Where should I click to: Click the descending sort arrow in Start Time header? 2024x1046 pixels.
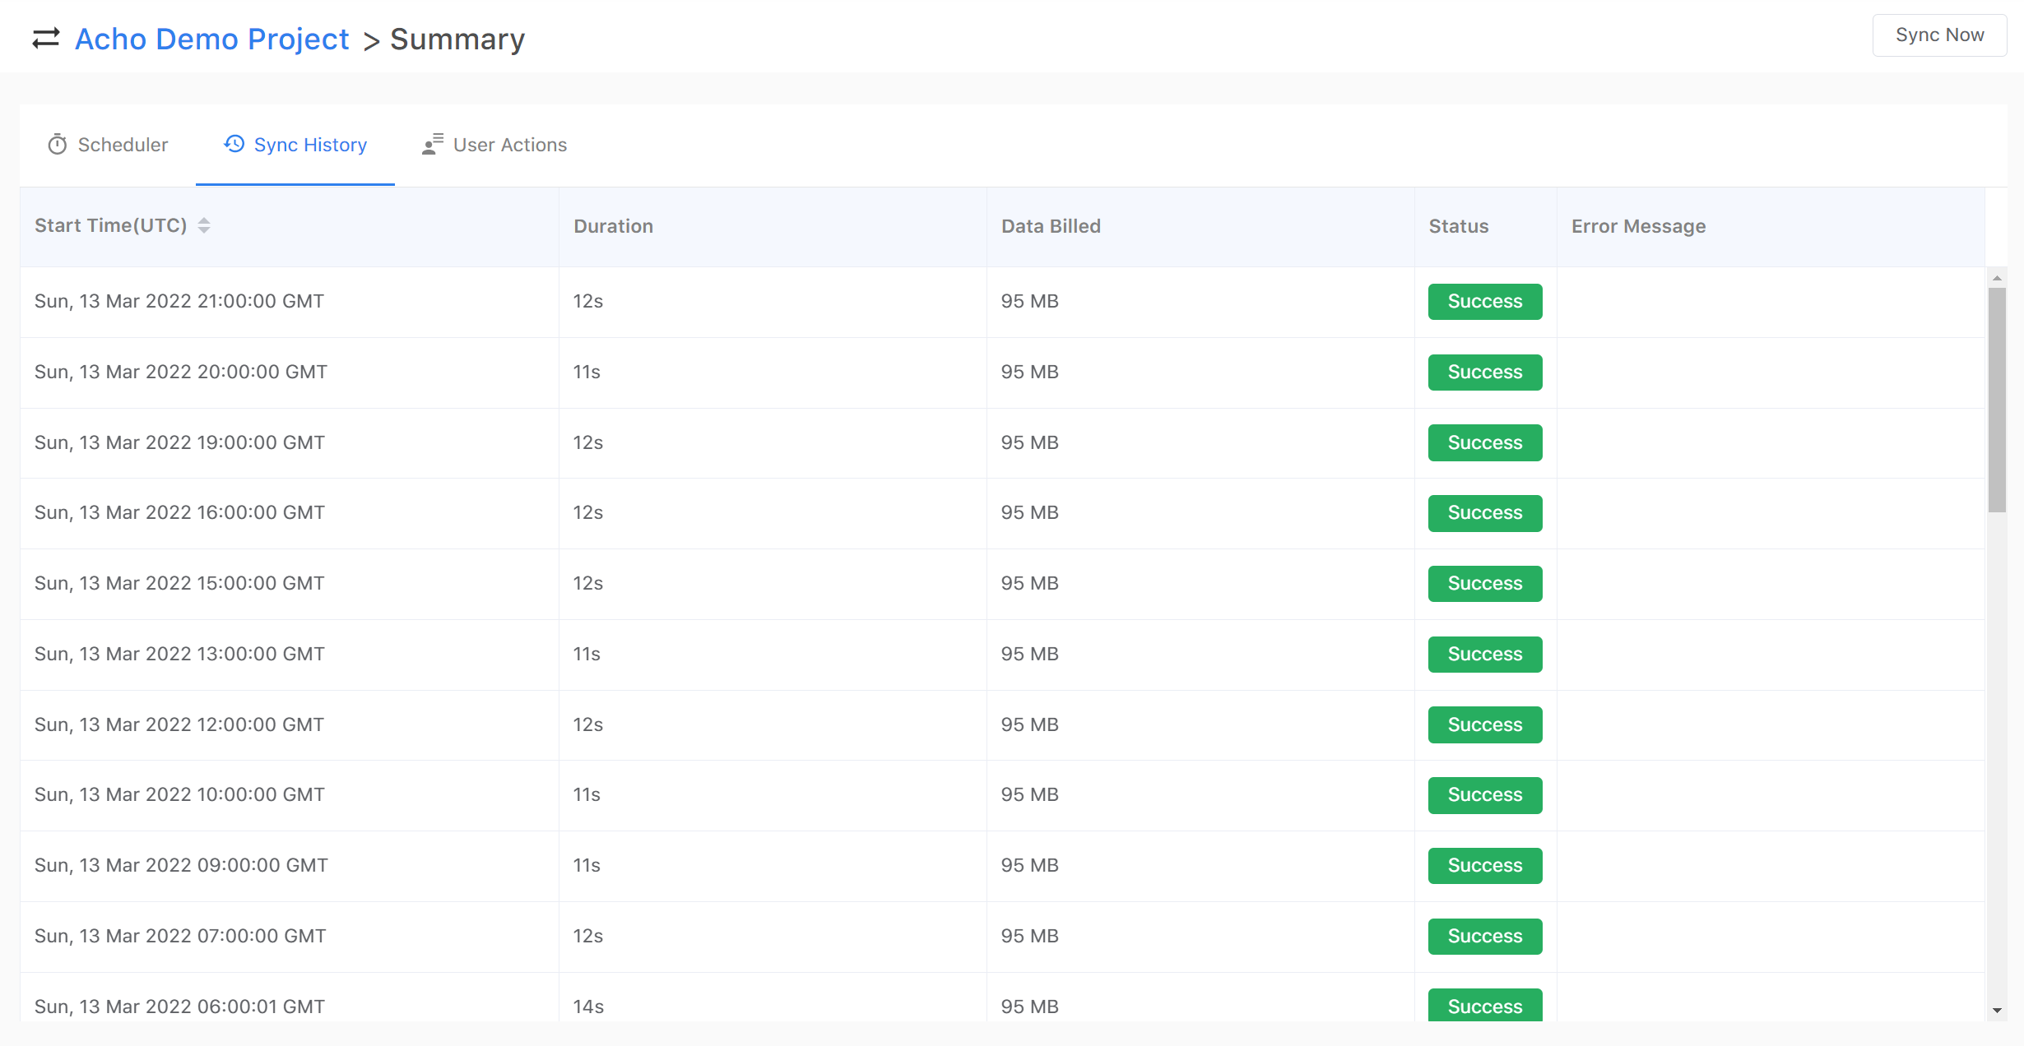click(204, 230)
